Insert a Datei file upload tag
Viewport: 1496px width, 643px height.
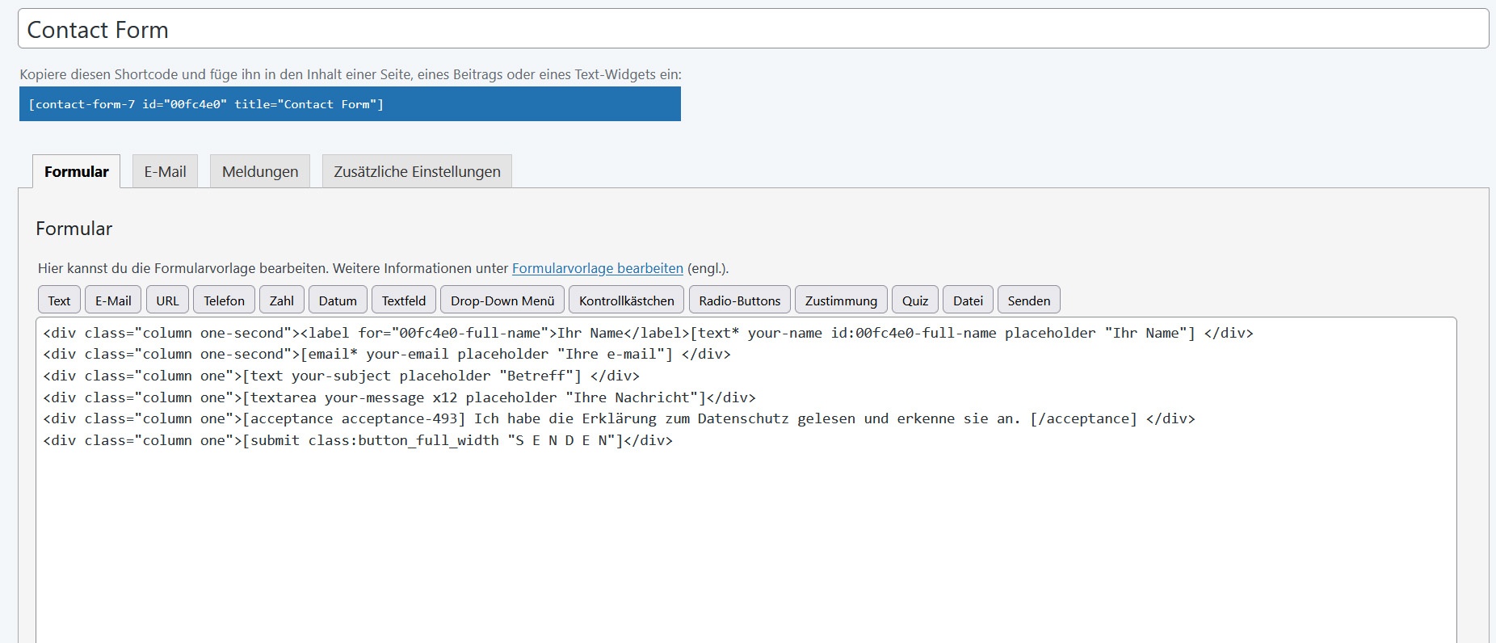968,300
